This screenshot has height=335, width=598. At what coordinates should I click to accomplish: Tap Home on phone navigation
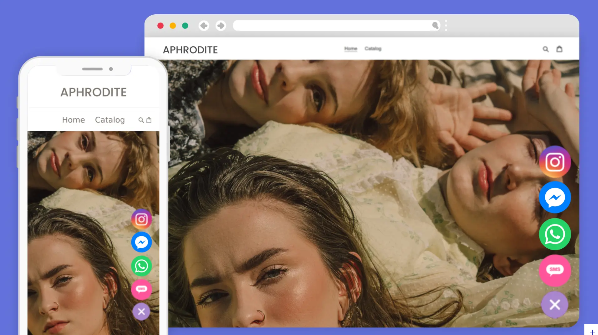pyautogui.click(x=73, y=120)
